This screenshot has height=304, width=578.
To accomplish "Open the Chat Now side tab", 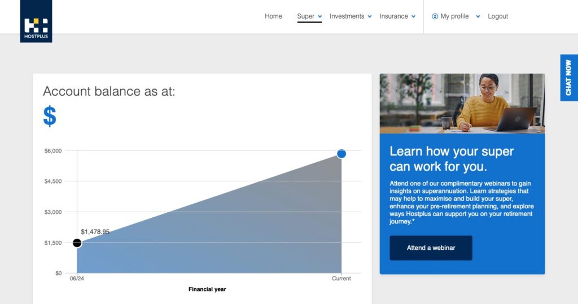I will [569, 78].
